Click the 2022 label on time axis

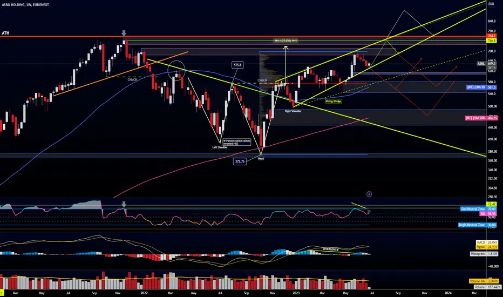(144, 293)
